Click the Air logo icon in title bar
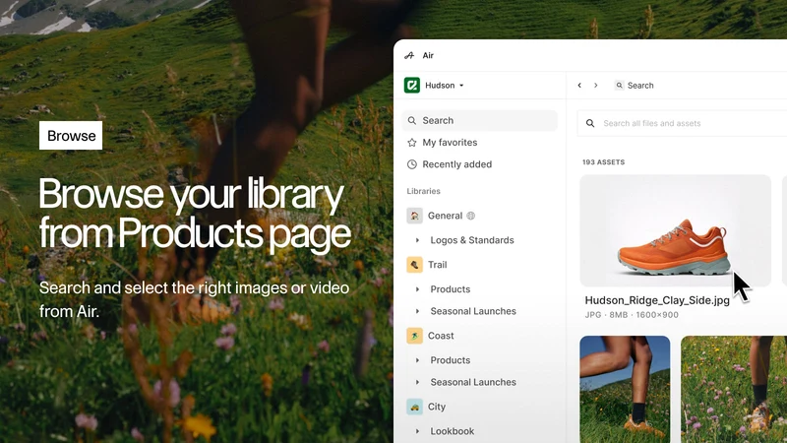The image size is (787, 443). (409, 55)
